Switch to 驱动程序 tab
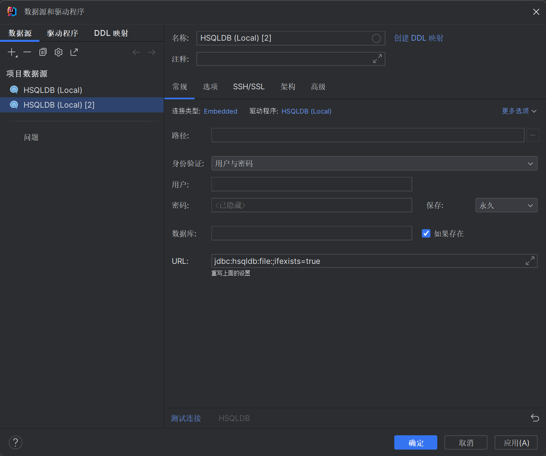Image resolution: width=546 pixels, height=456 pixels. pos(63,33)
